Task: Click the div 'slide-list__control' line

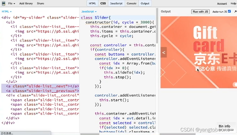Action: (x=43, y=95)
